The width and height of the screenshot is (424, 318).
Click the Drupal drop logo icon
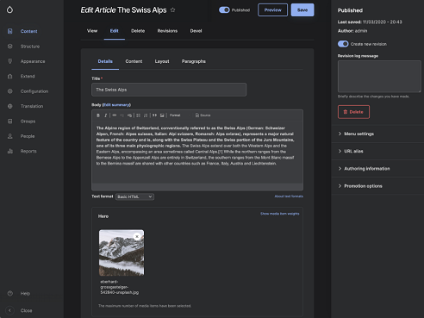tap(9, 9)
